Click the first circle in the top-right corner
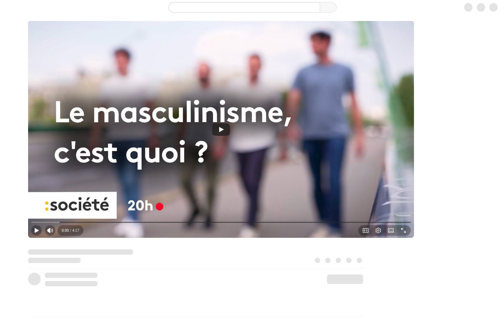 468,7
